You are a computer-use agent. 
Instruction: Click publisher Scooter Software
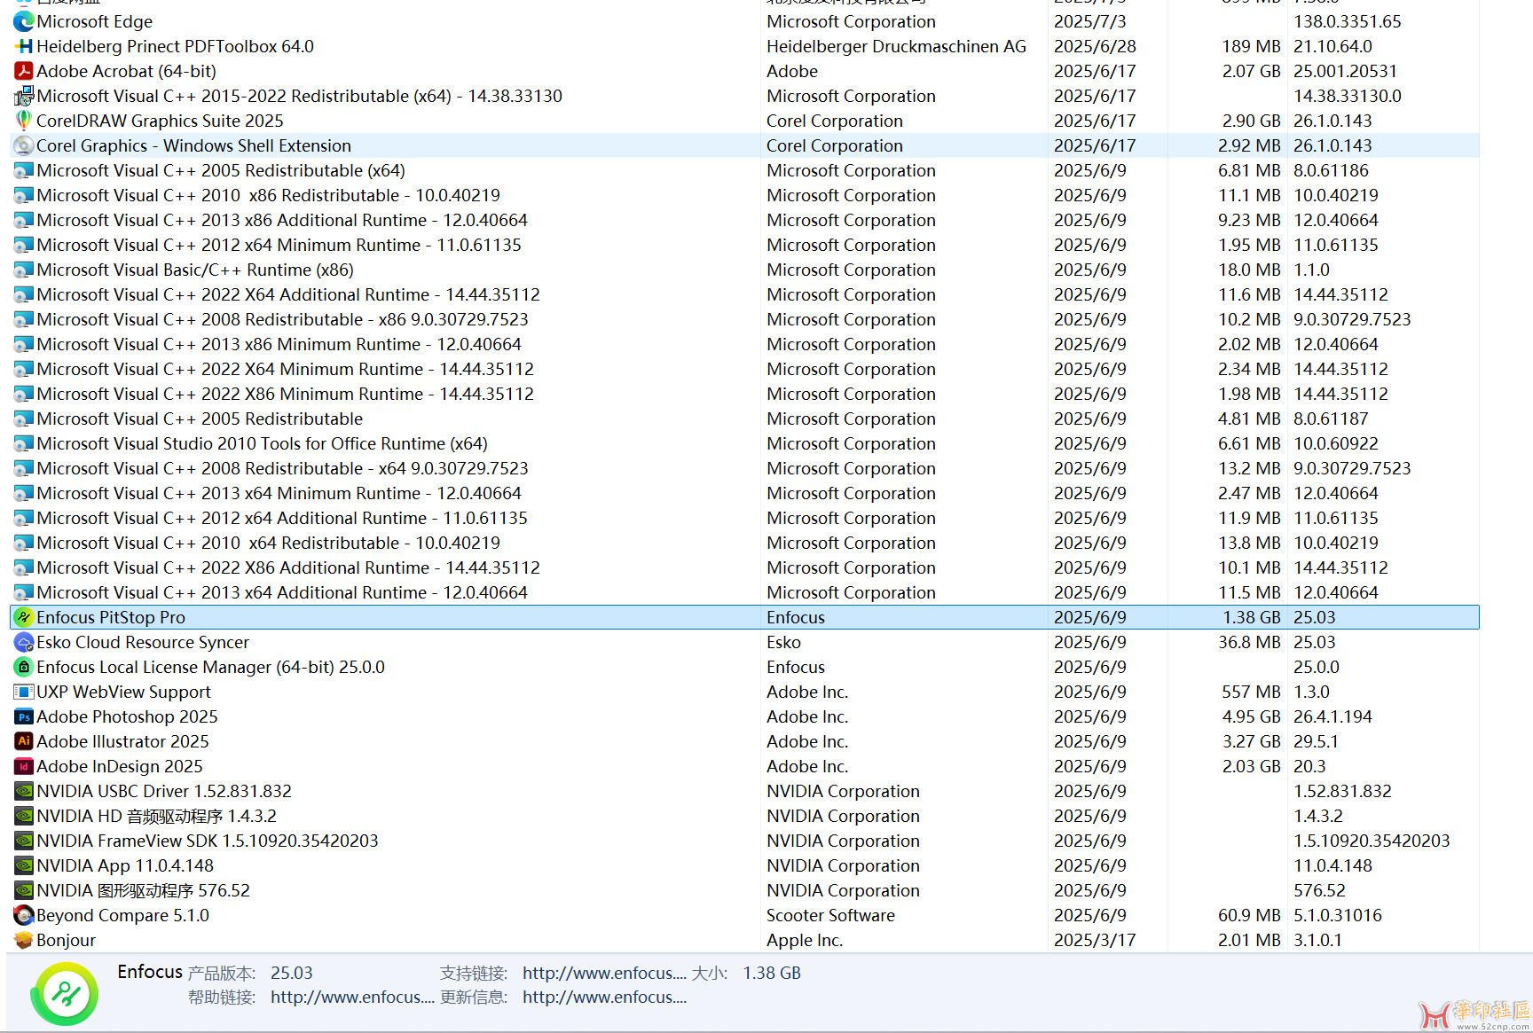[830, 915]
